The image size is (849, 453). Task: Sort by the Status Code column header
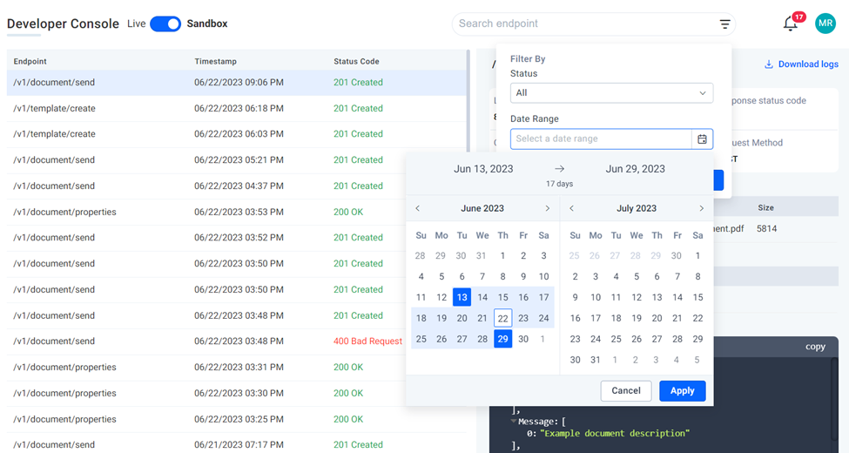[x=356, y=61]
